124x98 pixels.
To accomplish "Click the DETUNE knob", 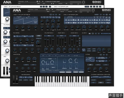I will click(x=48, y=21).
